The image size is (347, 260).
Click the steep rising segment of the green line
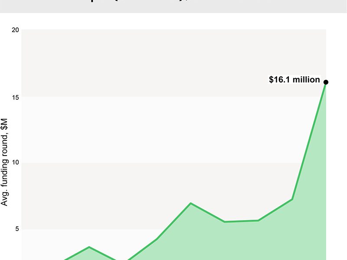pyautogui.click(x=309, y=140)
